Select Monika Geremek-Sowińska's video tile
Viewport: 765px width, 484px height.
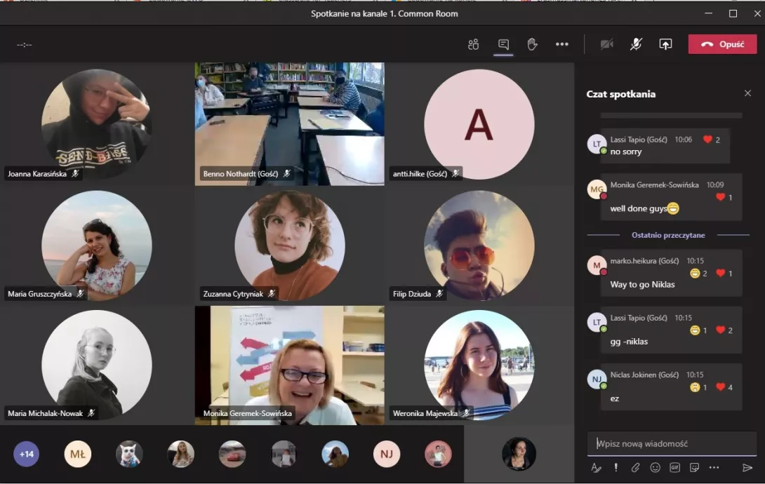(289, 365)
